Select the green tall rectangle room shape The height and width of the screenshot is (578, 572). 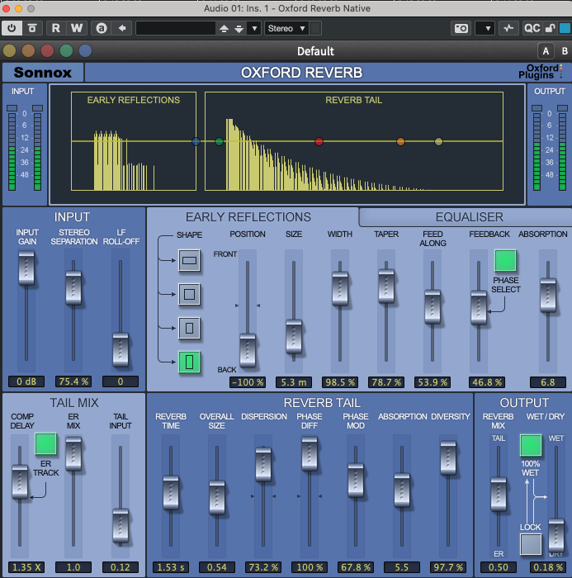coord(190,362)
